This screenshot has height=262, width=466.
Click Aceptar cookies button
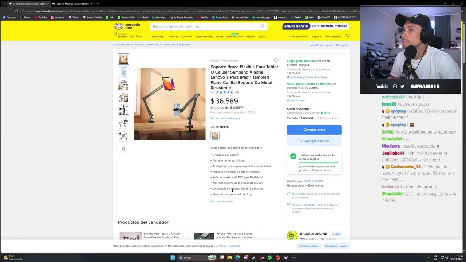[x=309, y=246]
